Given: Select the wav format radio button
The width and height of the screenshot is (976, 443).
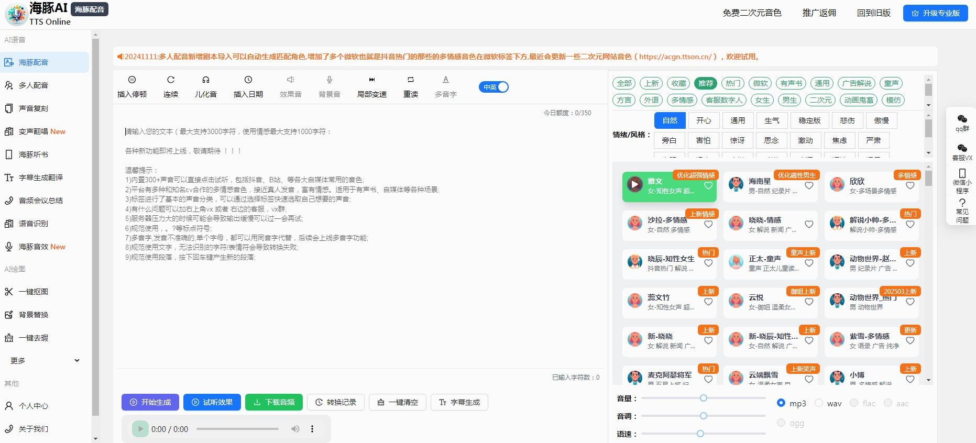Looking at the screenshot, I should click(818, 403).
